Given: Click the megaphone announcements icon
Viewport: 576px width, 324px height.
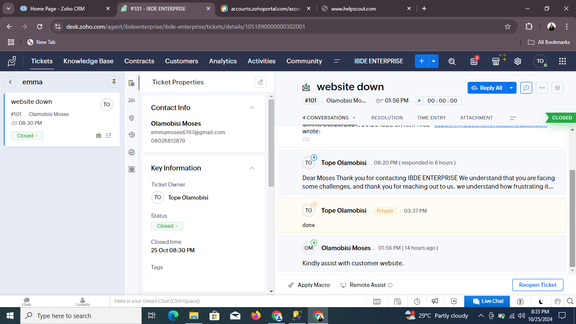Looking at the screenshot, I should 435,301.
